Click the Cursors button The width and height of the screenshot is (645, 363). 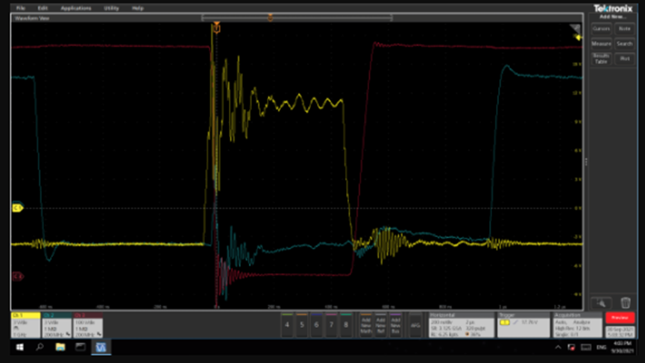pos(601,28)
